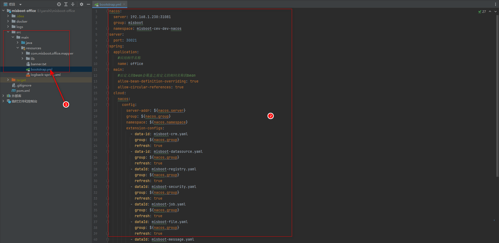
Task: Click the Project panel label icon
Action: (5, 4)
